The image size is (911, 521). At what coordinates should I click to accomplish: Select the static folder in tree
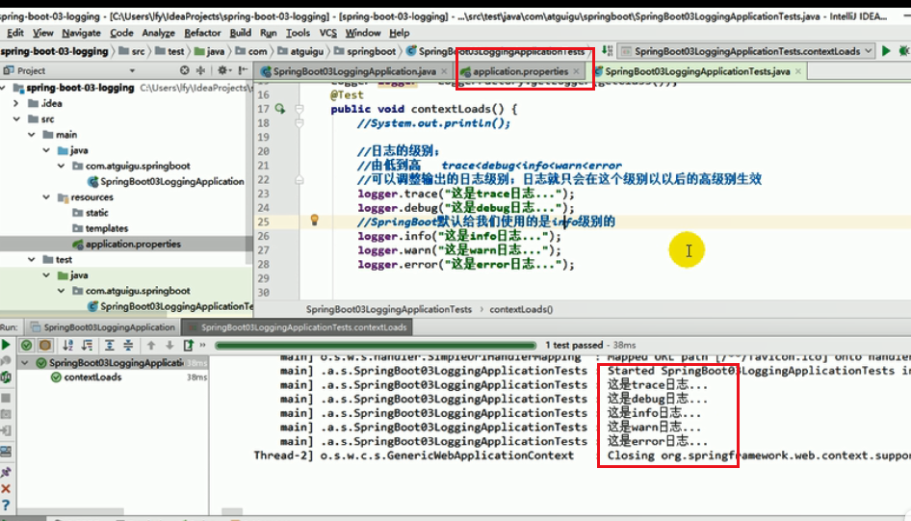point(96,213)
